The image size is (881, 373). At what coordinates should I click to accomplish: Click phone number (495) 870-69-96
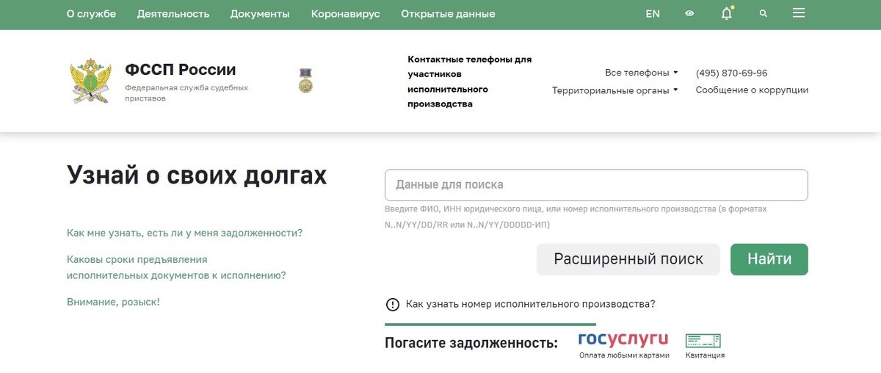pos(732,73)
